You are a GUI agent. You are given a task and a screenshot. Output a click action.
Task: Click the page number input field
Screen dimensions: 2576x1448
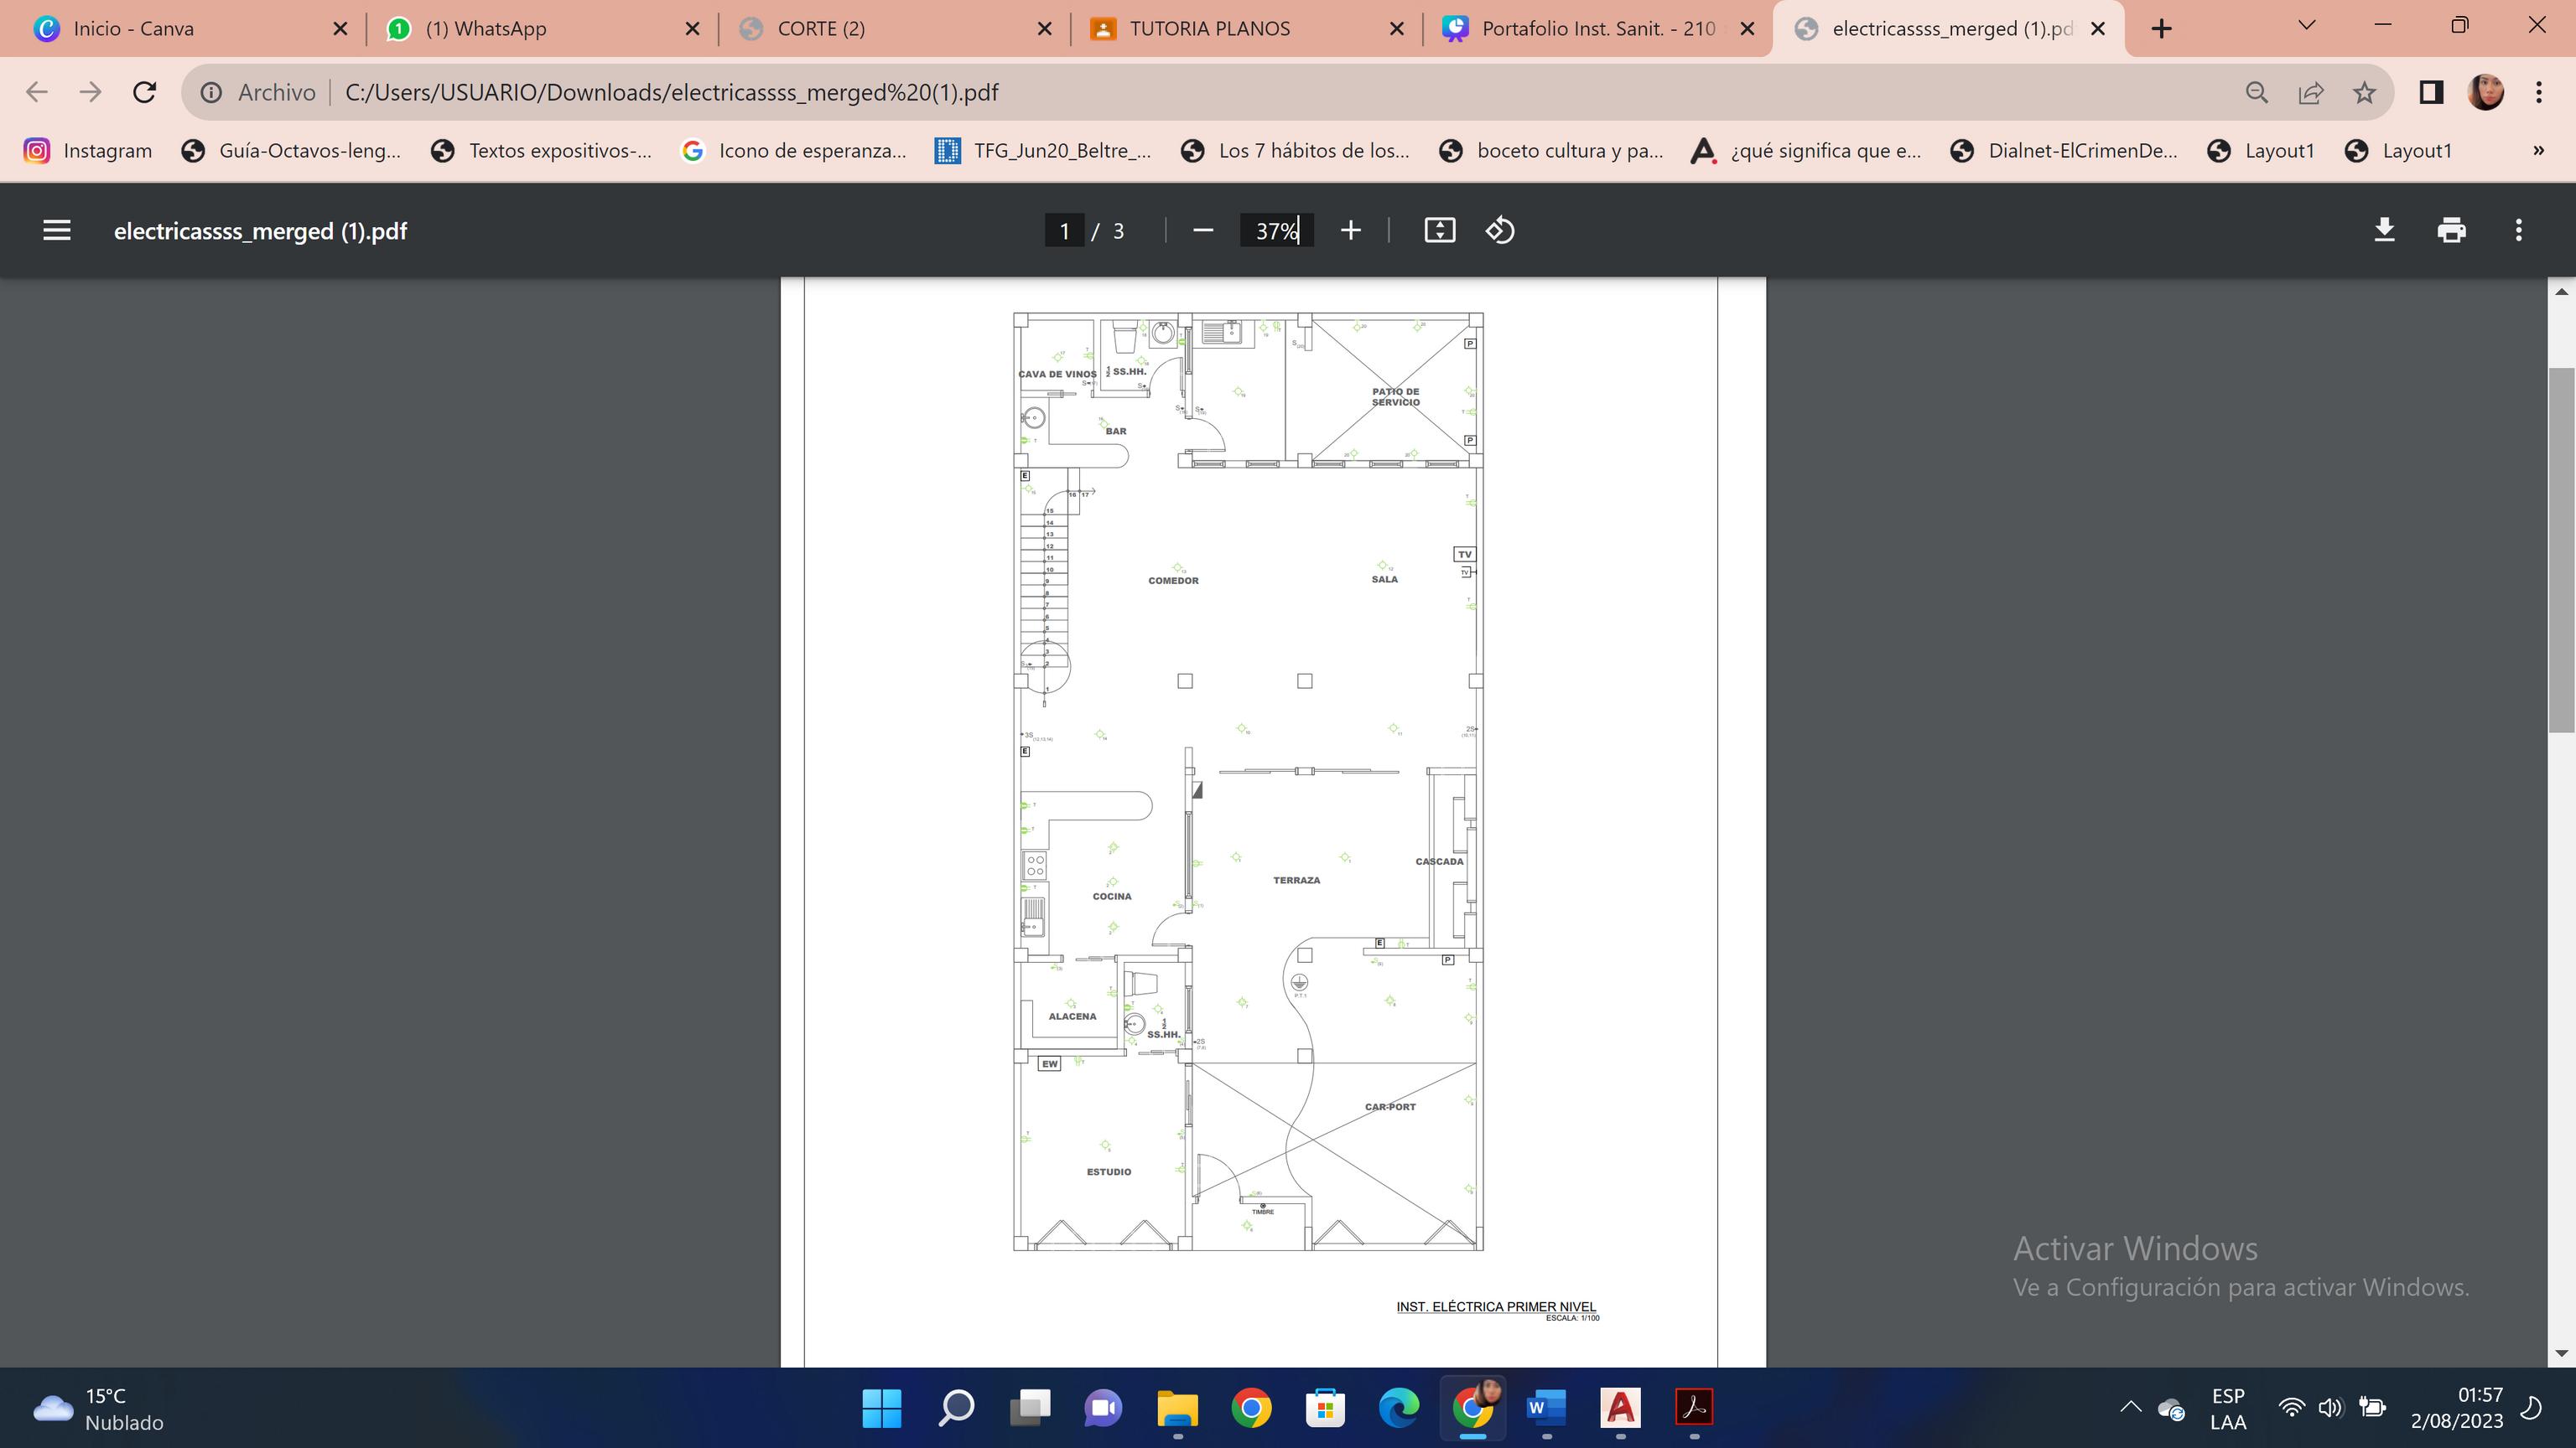click(1064, 230)
